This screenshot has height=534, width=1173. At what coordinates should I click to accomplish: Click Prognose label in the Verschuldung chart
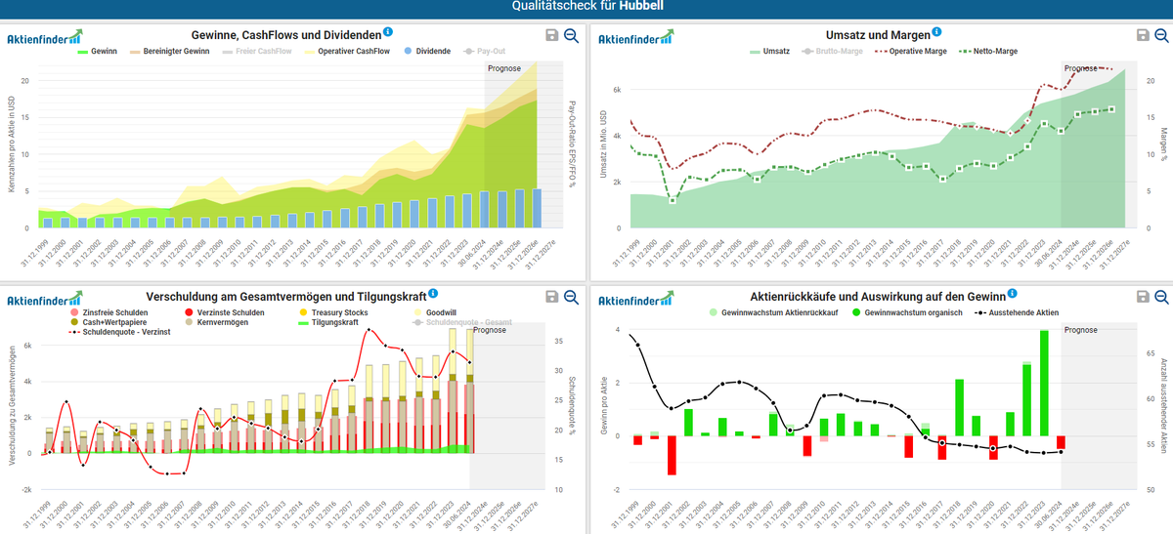(490, 330)
